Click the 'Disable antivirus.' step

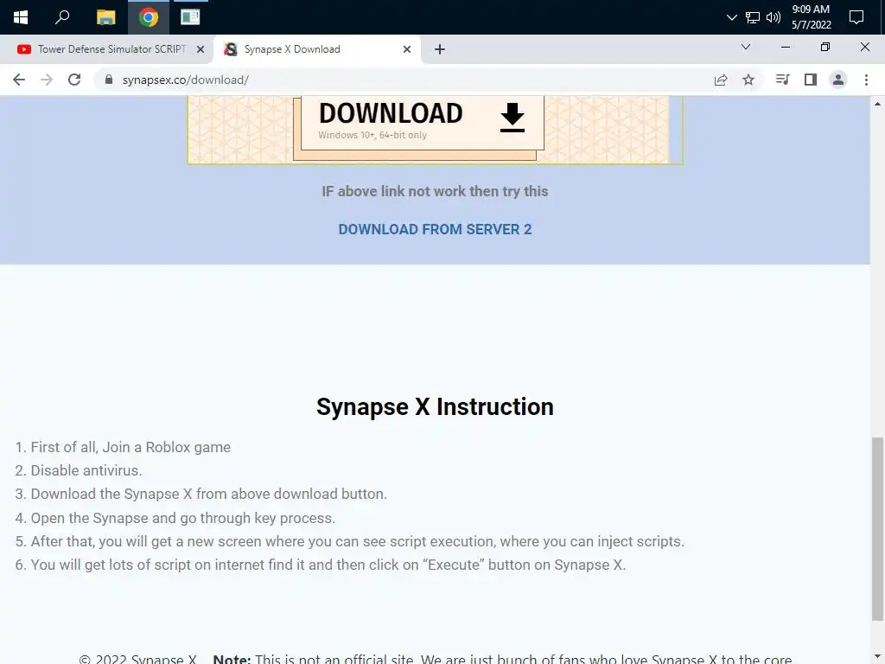(x=86, y=470)
